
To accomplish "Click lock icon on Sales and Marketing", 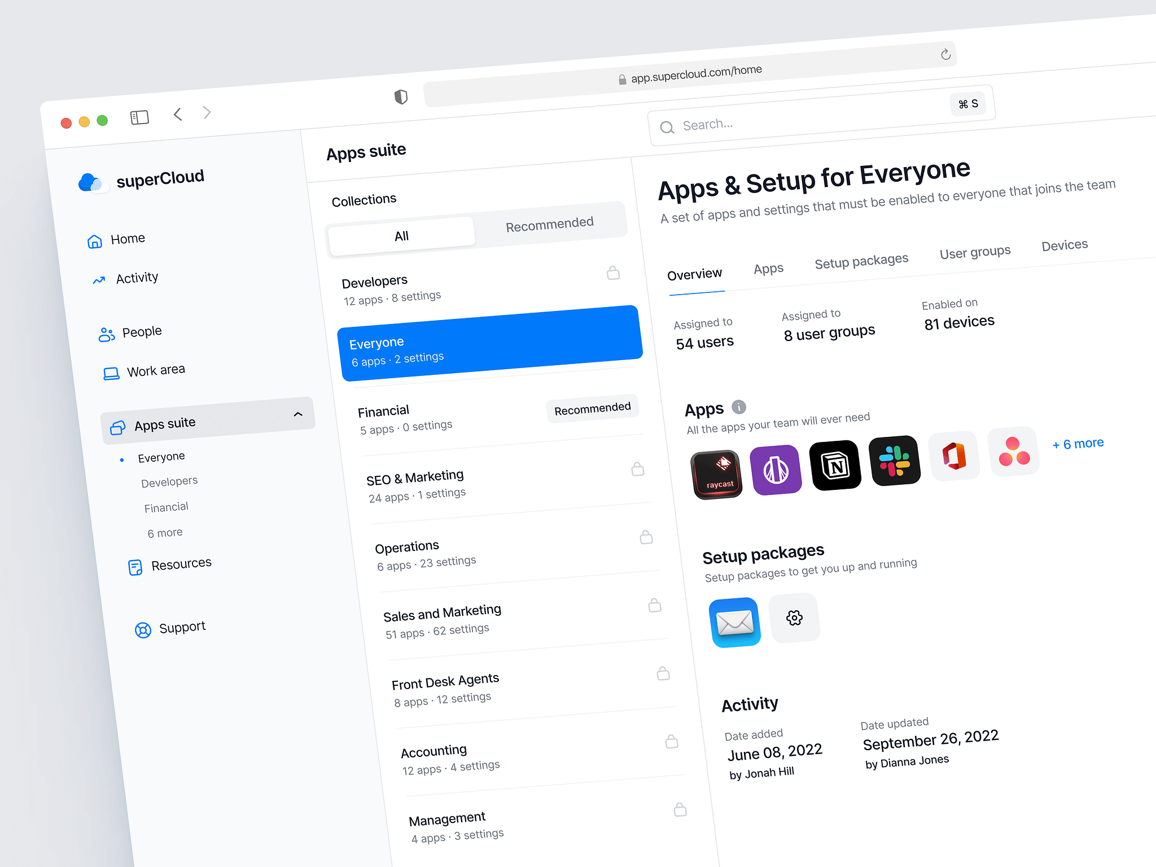I will [655, 605].
